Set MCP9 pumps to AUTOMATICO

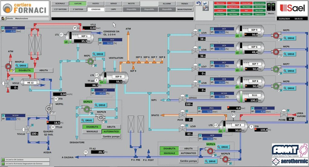(188, 153)
